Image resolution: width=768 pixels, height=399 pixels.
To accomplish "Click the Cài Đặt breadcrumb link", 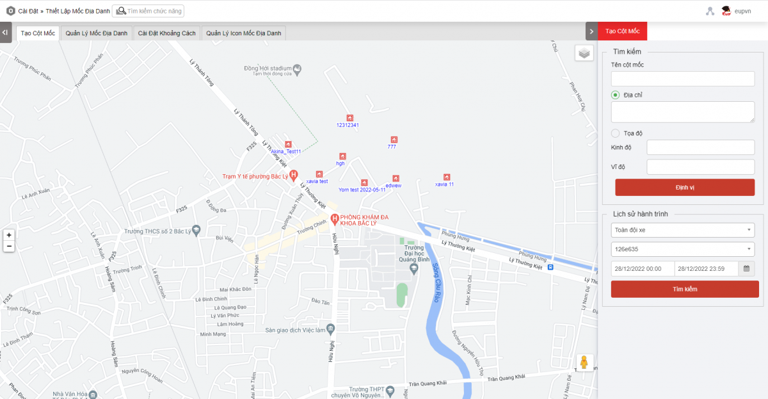I will (28, 12).
